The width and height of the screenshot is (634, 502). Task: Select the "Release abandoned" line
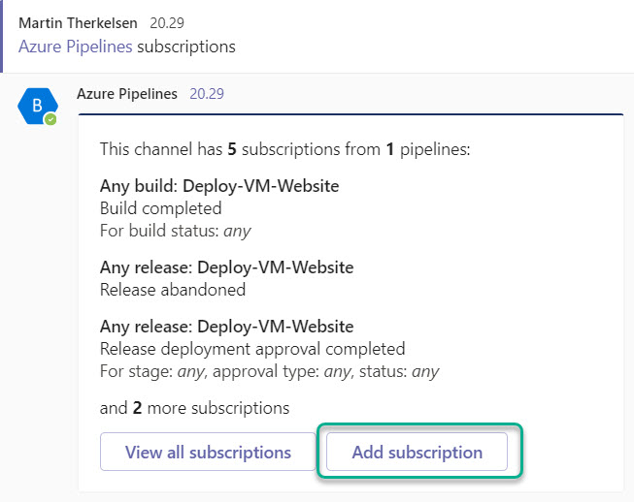click(x=173, y=290)
